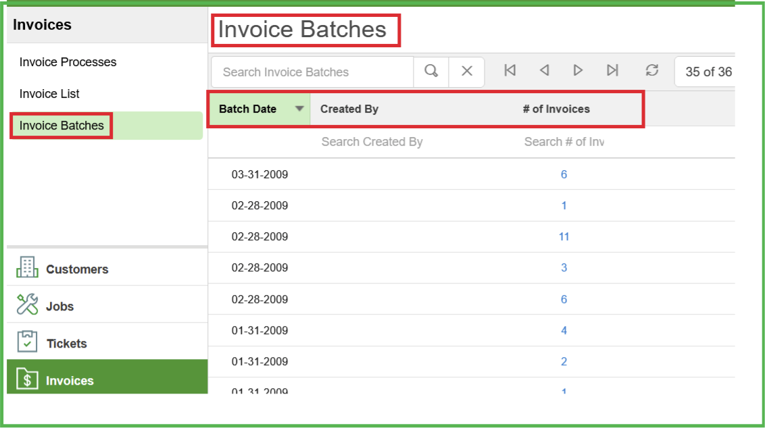765x430 pixels.
Task: Jump to last page of batches
Action: tap(612, 70)
